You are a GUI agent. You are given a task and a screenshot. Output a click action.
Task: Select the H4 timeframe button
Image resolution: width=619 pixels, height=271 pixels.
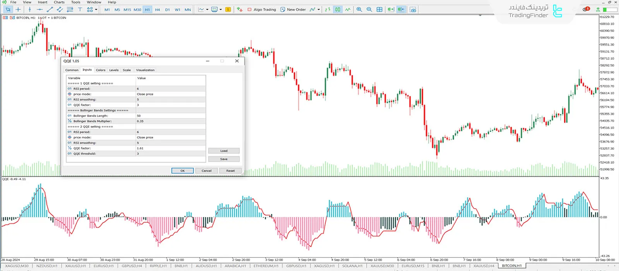point(157,10)
